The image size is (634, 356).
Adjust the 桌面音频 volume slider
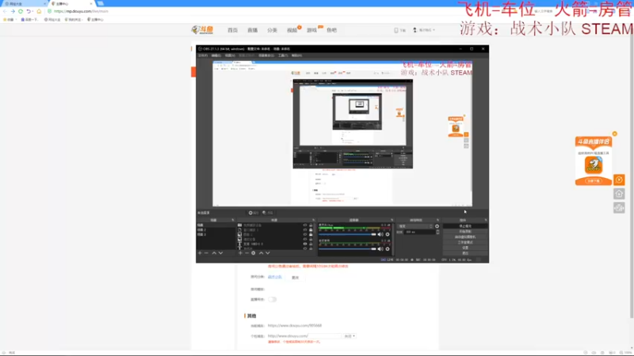click(x=347, y=249)
